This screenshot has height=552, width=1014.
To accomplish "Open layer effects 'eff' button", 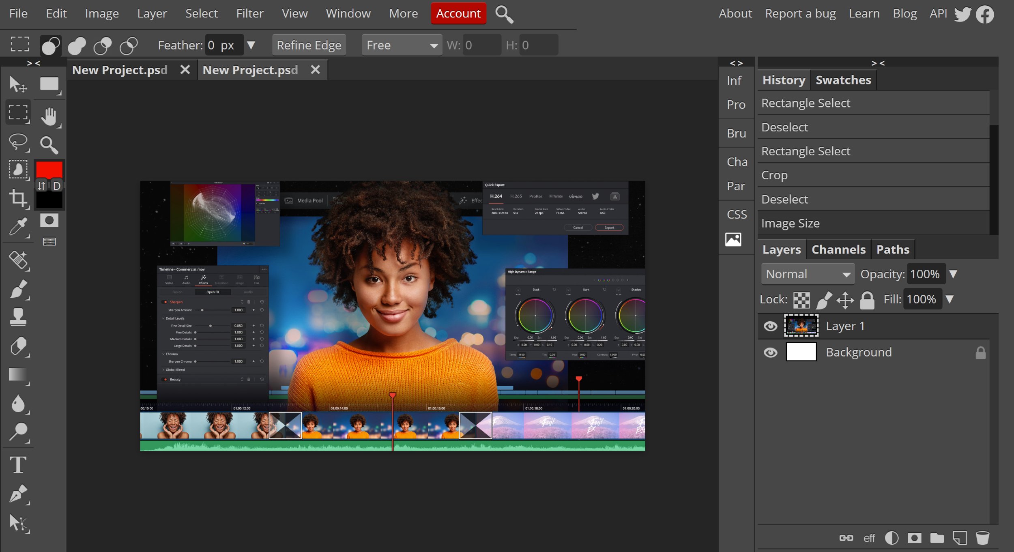I will (x=869, y=538).
